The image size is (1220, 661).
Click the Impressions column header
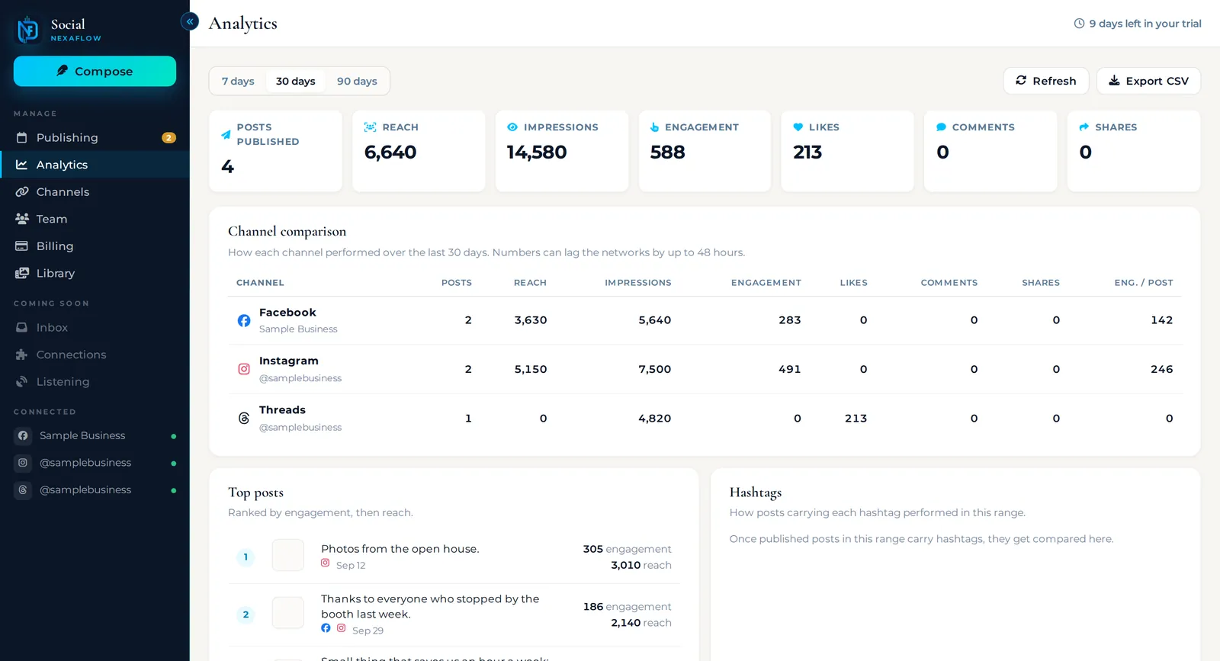tap(638, 283)
